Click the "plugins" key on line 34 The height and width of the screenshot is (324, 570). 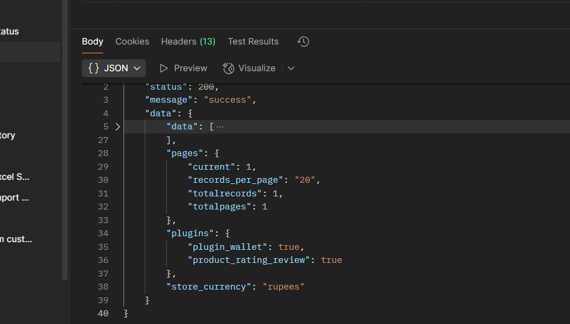coord(190,233)
